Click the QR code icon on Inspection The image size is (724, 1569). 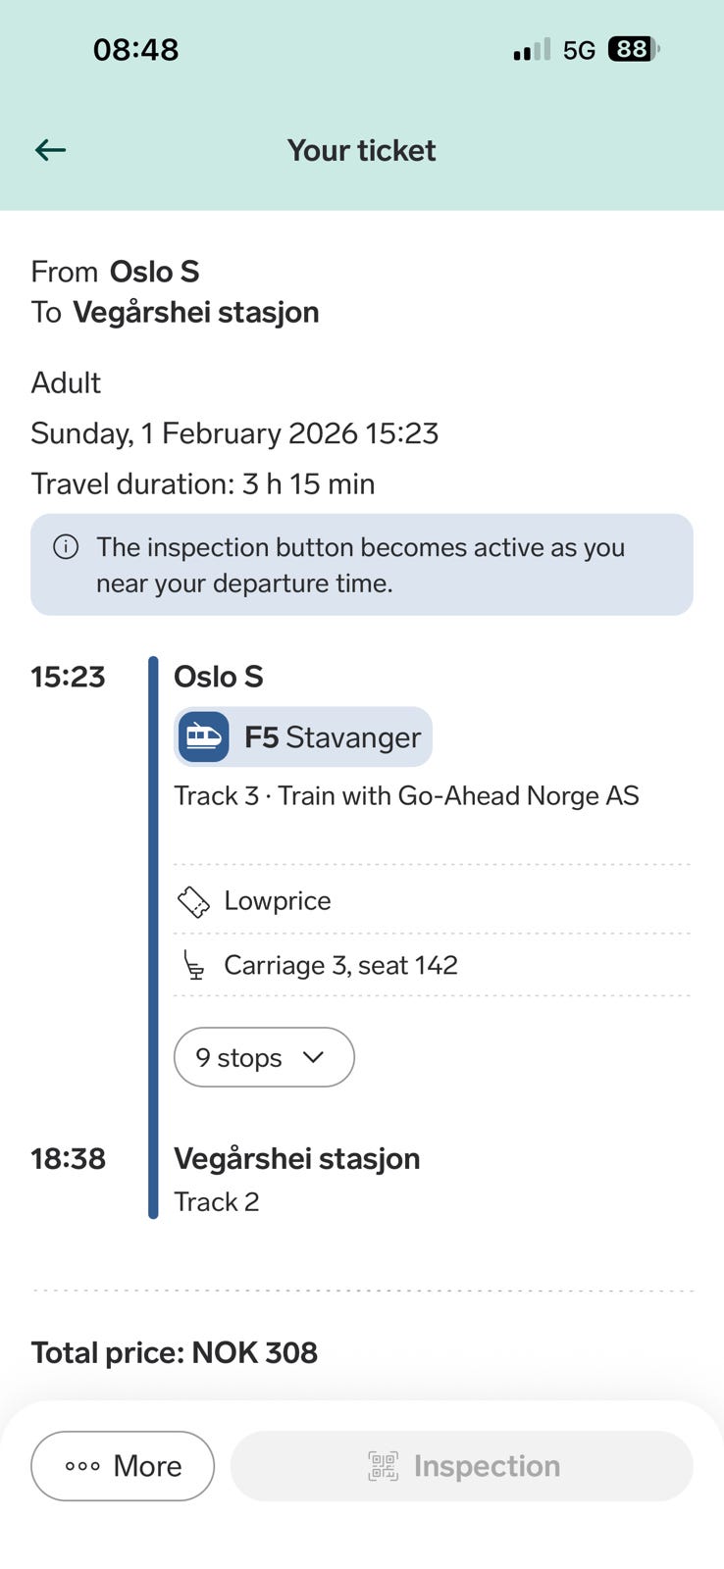[383, 1466]
